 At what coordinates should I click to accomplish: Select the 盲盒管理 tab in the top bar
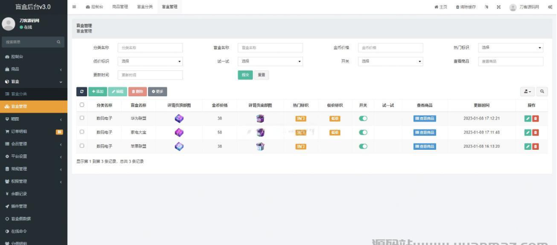169,7
